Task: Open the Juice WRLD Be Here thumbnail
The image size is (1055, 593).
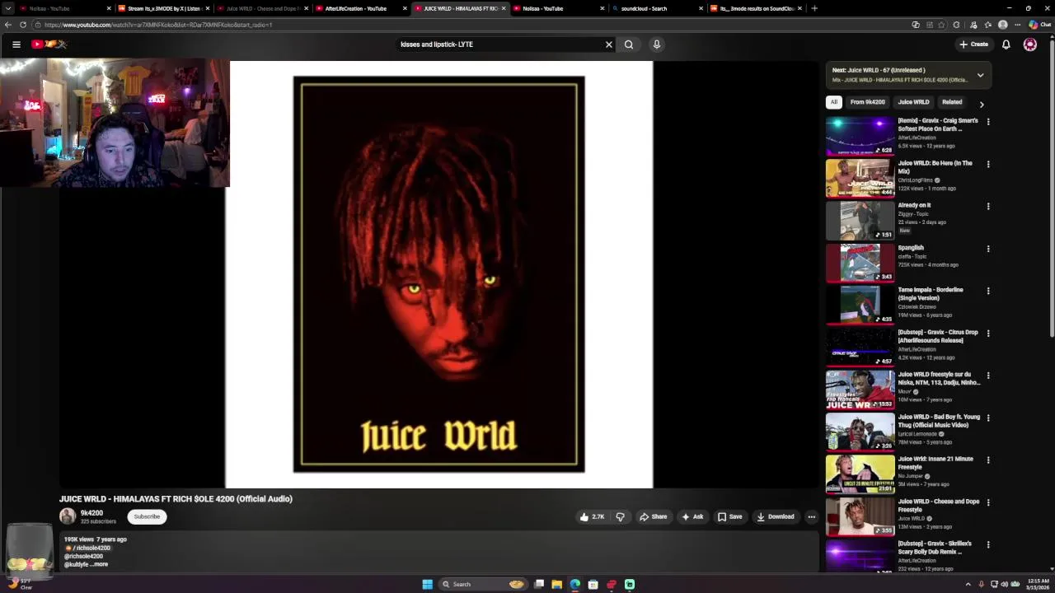Action: tap(860, 178)
